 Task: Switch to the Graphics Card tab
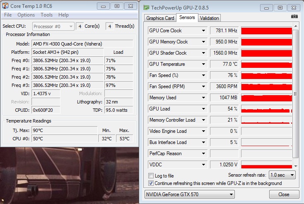(x=160, y=18)
